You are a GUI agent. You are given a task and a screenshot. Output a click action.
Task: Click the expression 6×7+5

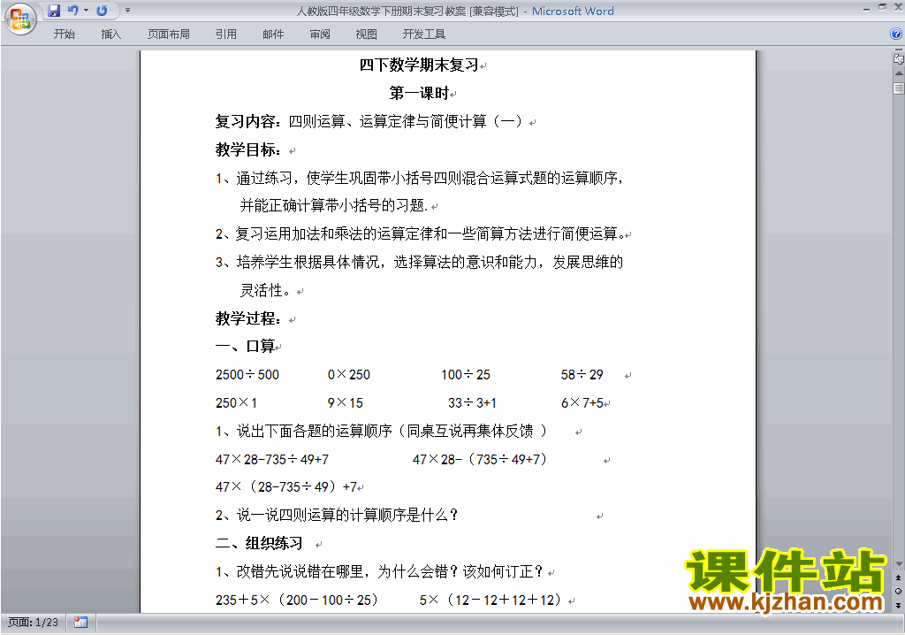[582, 402]
